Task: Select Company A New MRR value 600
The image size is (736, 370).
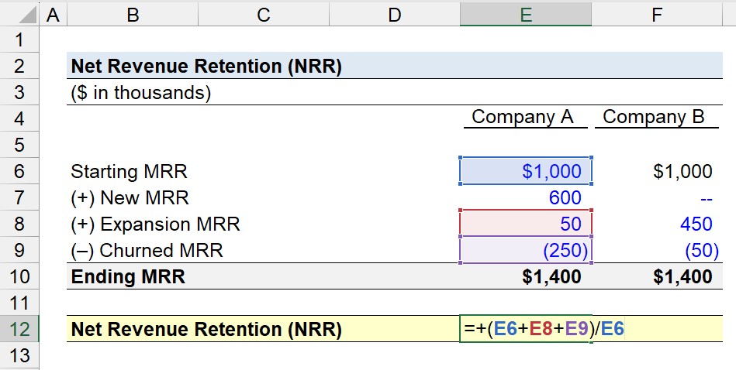Action: [526, 197]
